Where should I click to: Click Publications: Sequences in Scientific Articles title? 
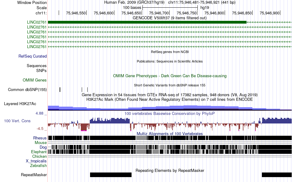click(x=170, y=61)
